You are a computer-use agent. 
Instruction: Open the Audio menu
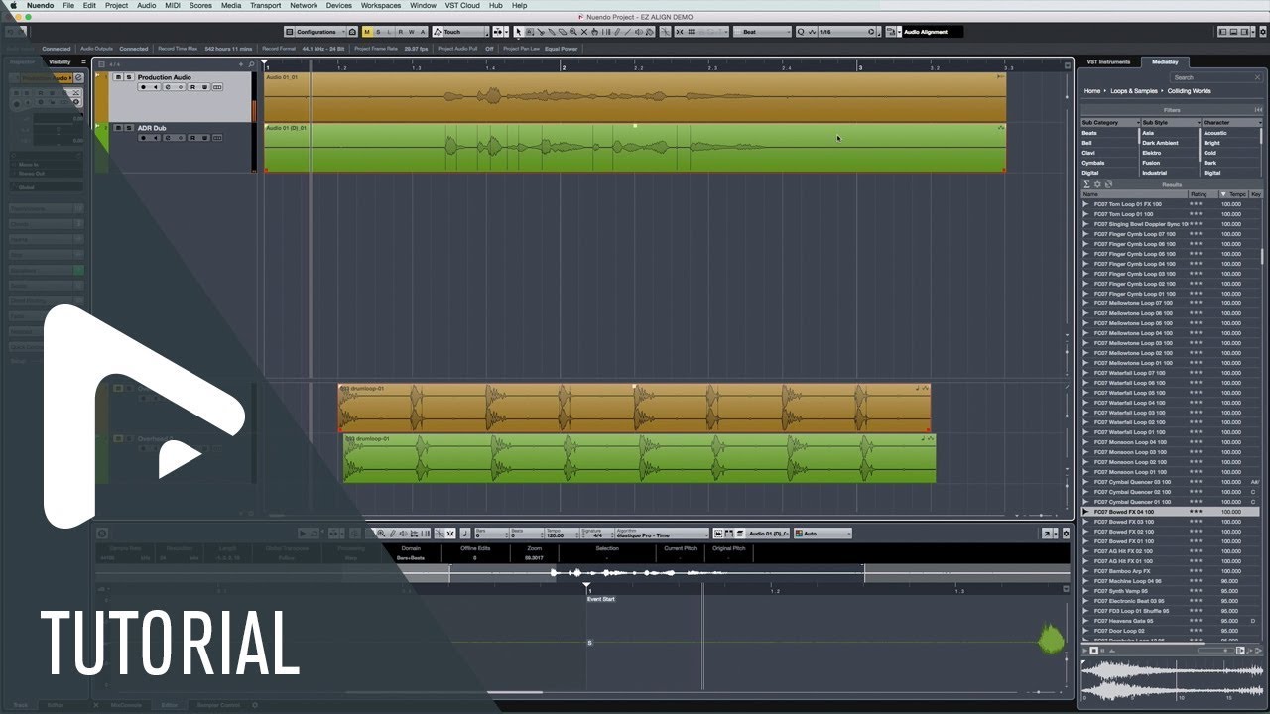[x=146, y=5]
